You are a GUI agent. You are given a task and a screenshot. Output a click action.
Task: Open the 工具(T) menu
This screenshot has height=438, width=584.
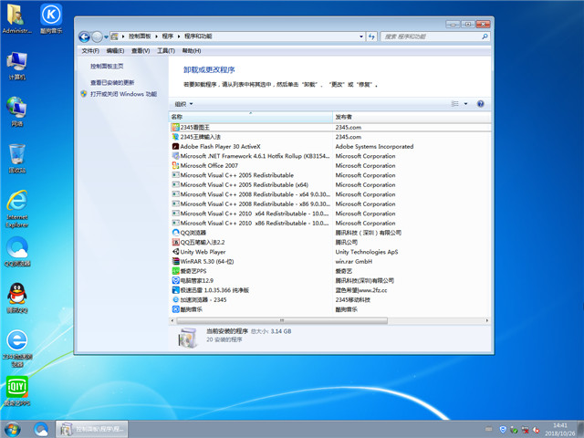[166, 51]
